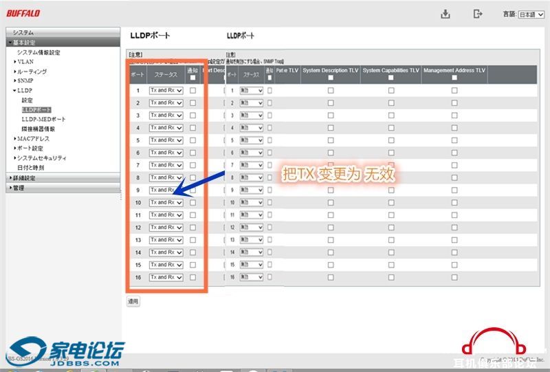Enable 通知 checkbox for port 5

(x=192, y=140)
